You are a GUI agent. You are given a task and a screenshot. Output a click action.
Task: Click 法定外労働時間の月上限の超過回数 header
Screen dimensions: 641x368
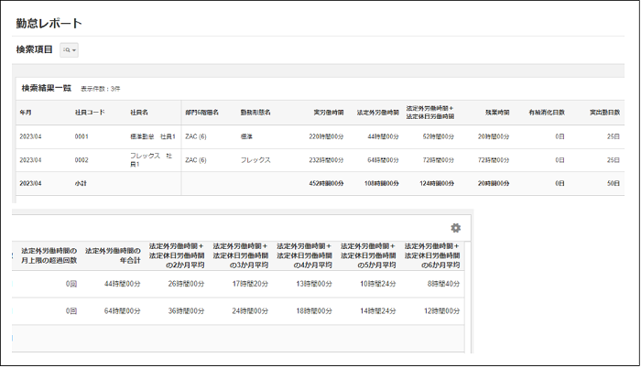[49, 255]
